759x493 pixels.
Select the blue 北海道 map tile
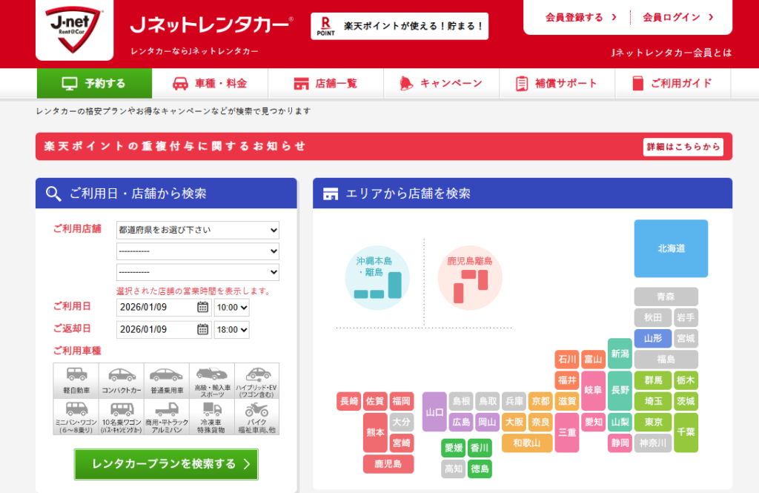click(x=671, y=248)
